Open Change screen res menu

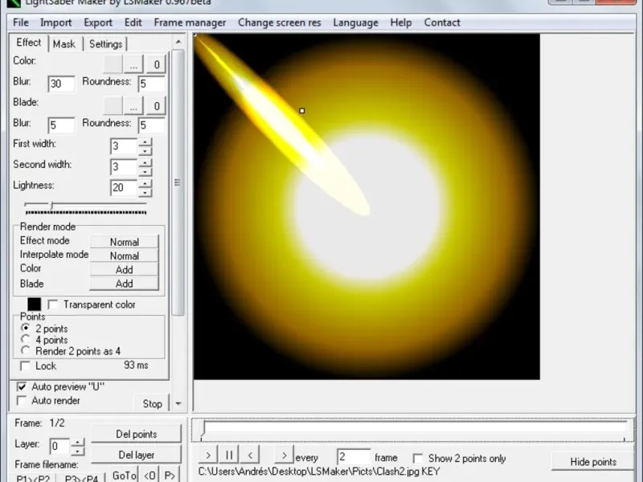(279, 22)
